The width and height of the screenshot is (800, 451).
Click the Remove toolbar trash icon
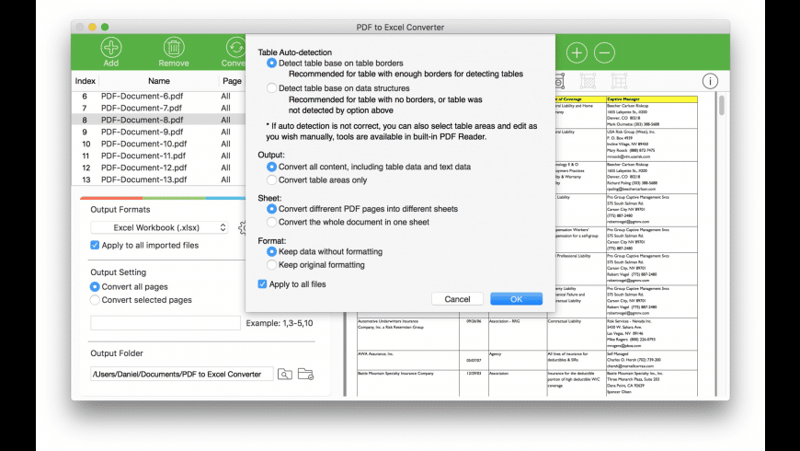[174, 48]
